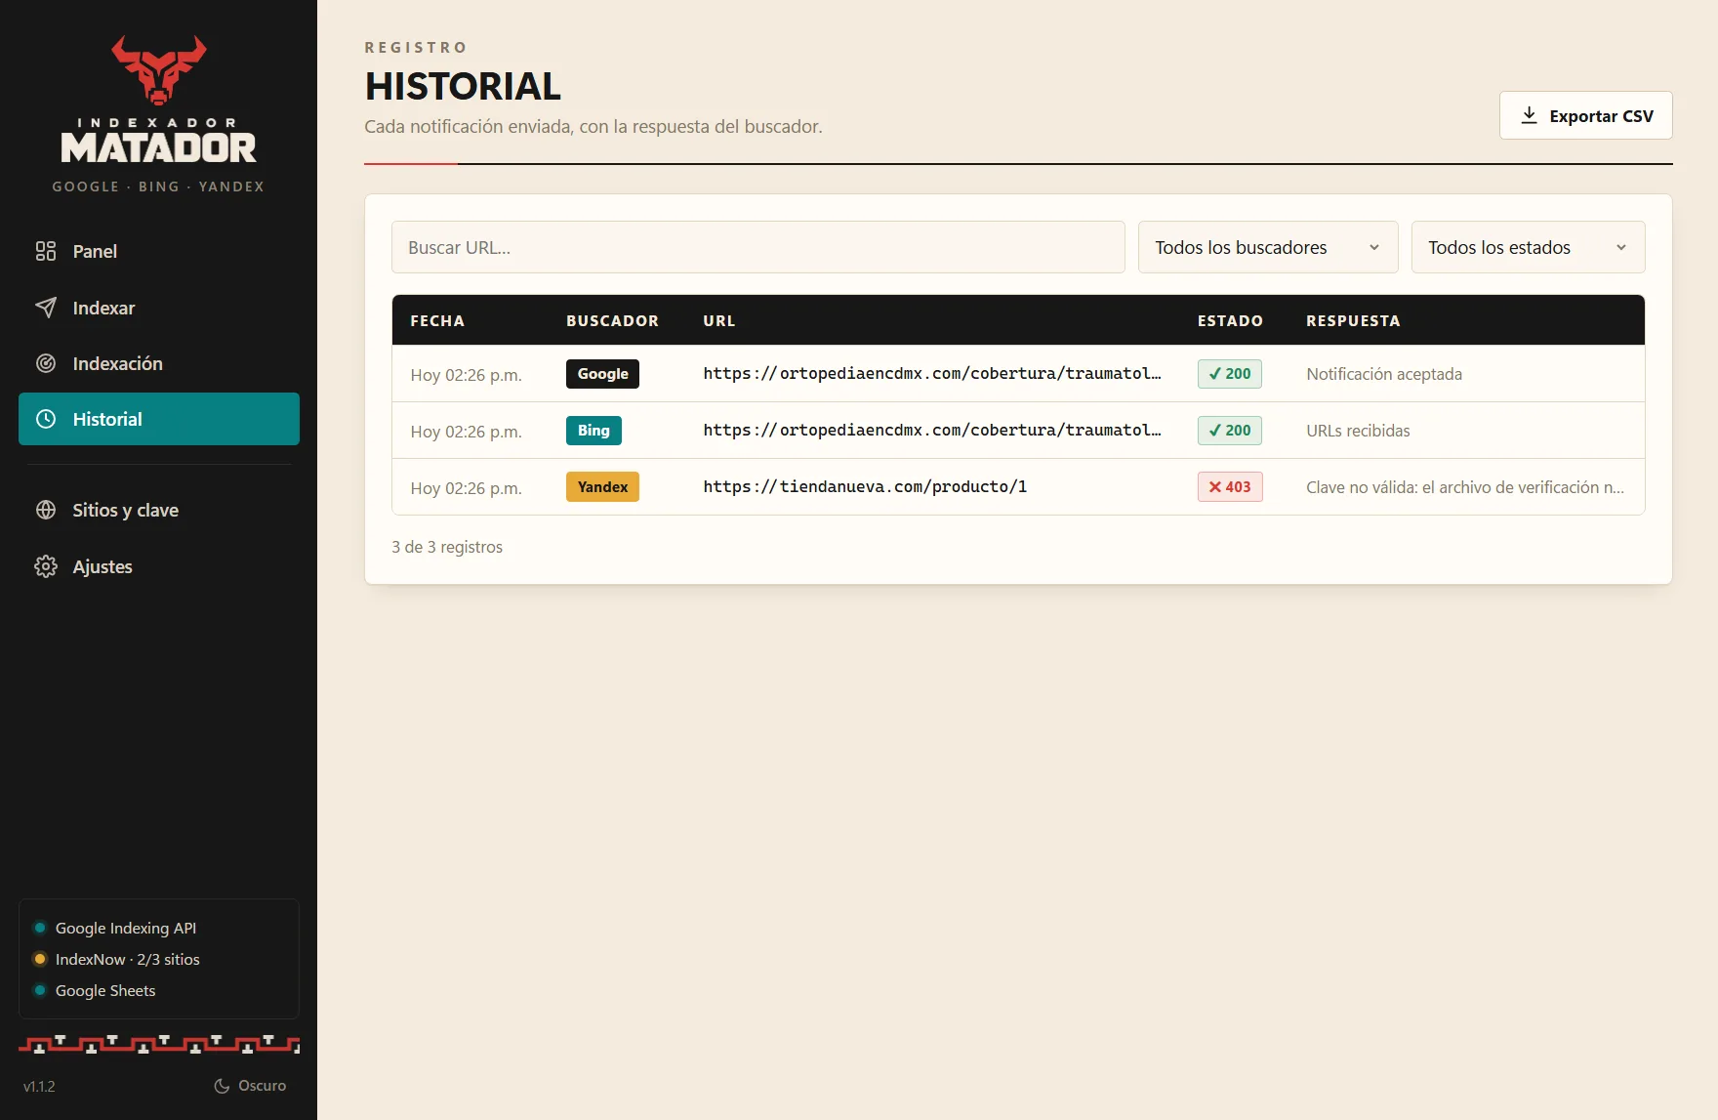Click the IndexNow status dot

[40, 959]
